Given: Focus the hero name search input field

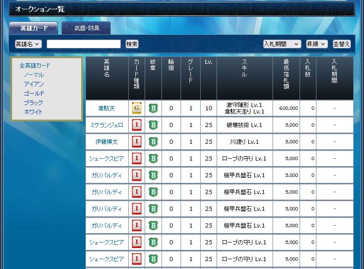Looking at the screenshot, I should pyautogui.click(x=84, y=44).
